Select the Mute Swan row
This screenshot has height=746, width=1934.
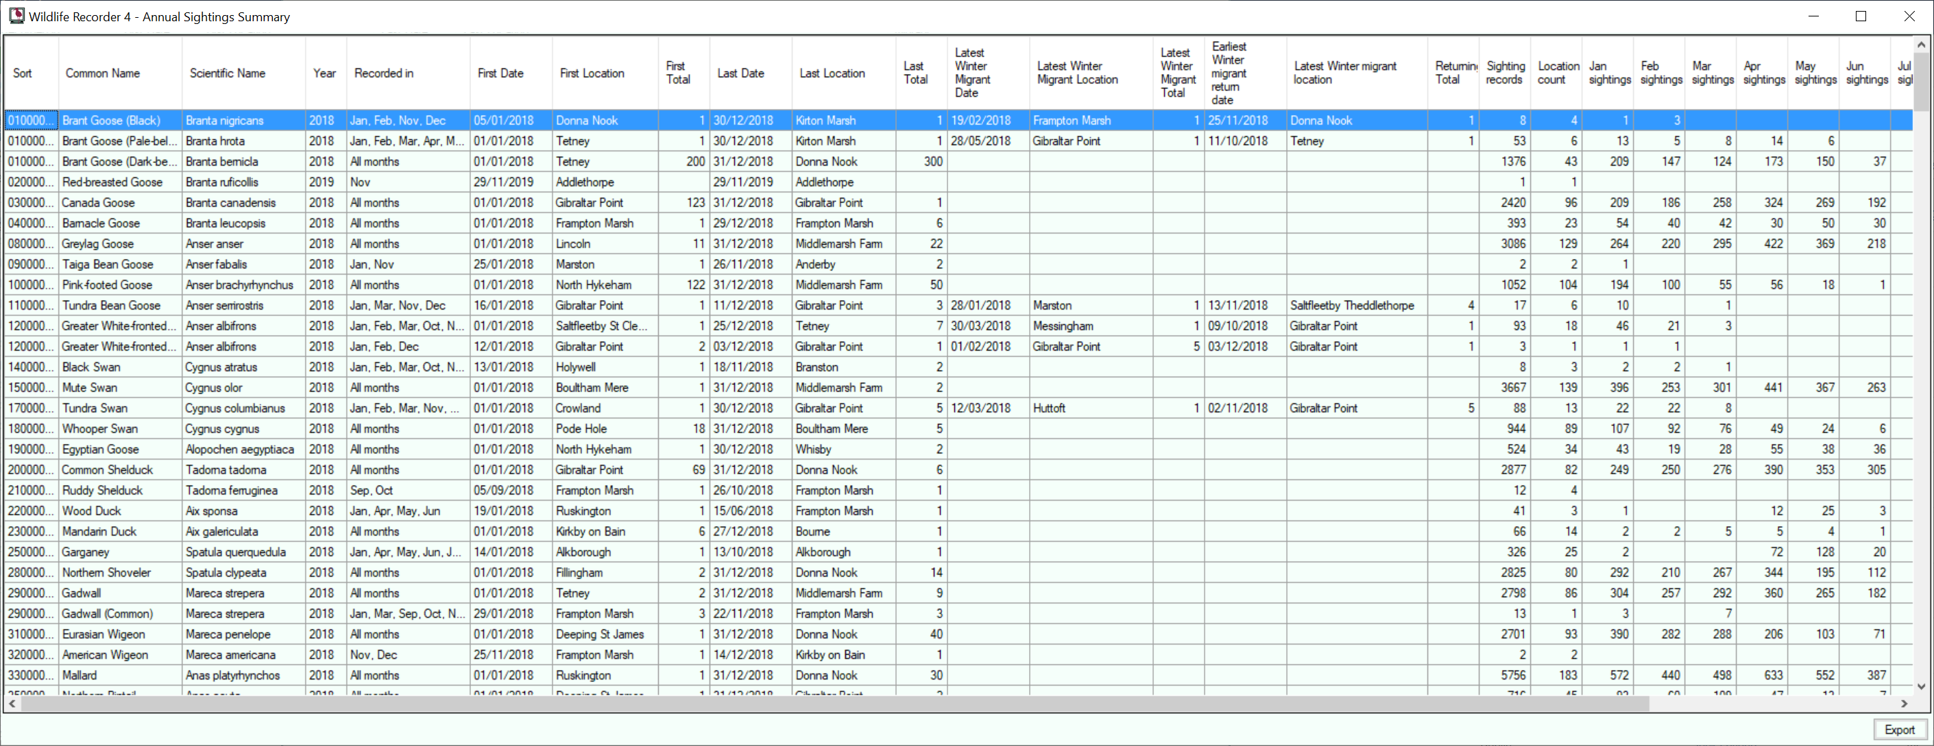[x=958, y=387]
